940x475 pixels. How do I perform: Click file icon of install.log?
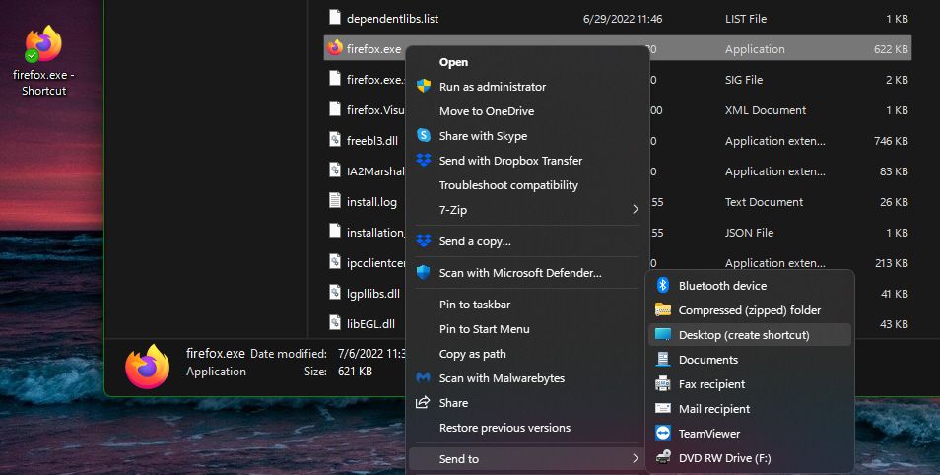[x=335, y=200]
